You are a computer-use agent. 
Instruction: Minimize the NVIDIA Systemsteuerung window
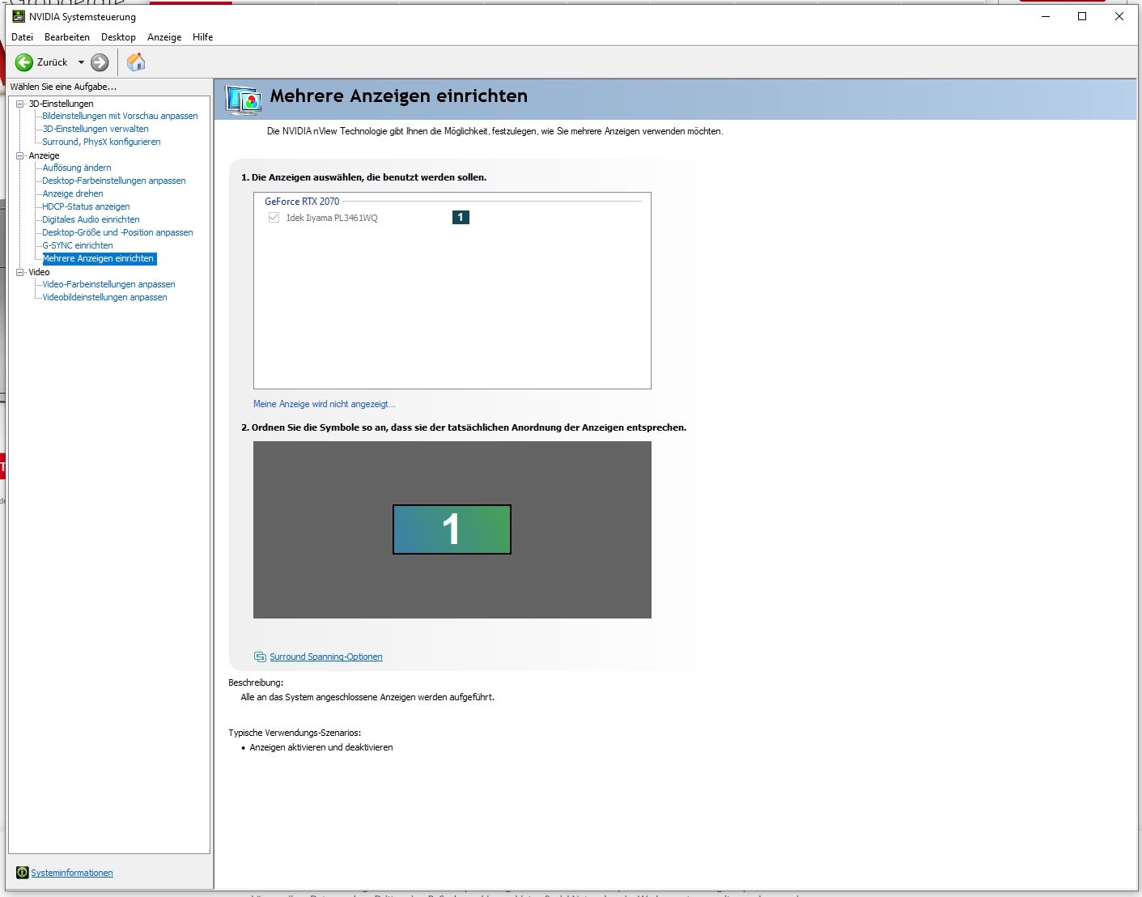[1046, 16]
